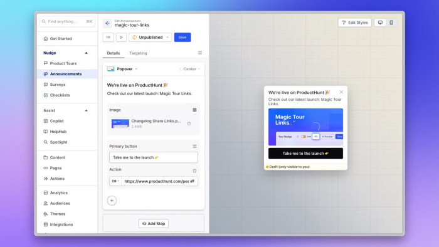The width and height of the screenshot is (439, 247).
Task: Click the magic-tour-links announcement name
Action: point(132,25)
